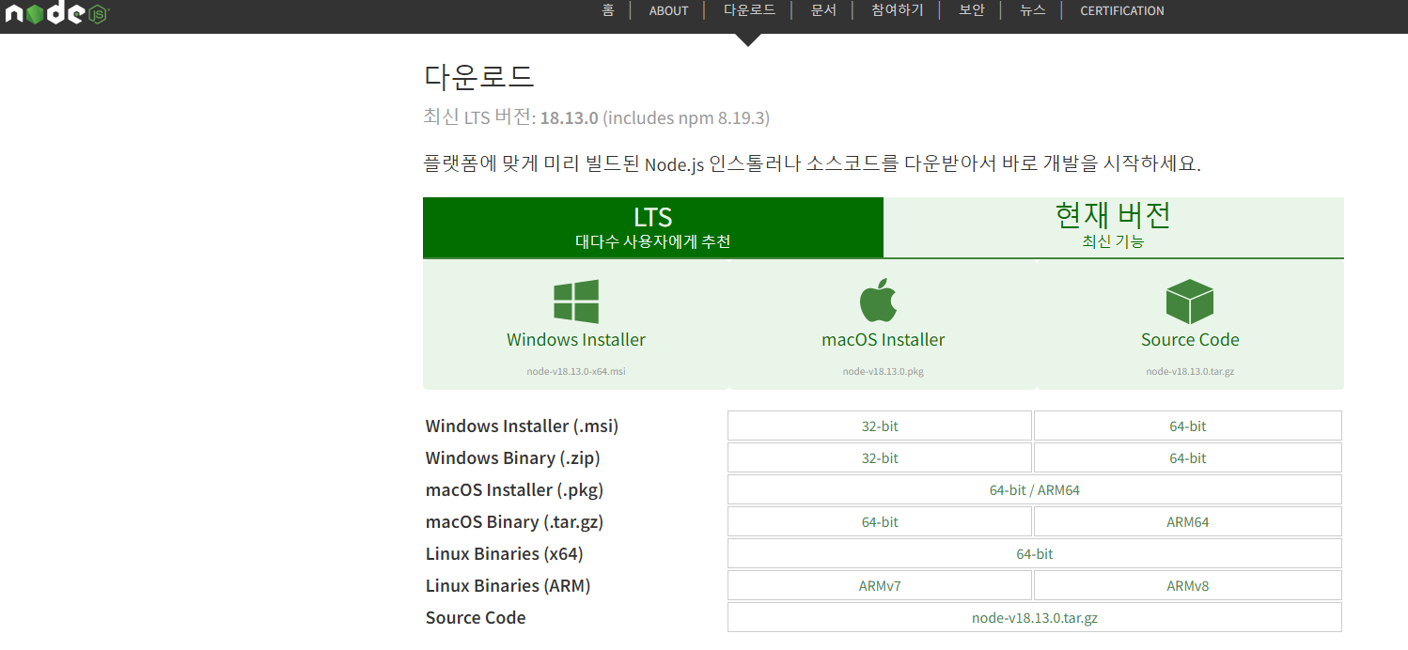1408x650 pixels.
Task: Click the Apple logo icon
Action: (879, 301)
